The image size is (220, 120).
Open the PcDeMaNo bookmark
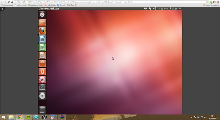click(51, 5)
